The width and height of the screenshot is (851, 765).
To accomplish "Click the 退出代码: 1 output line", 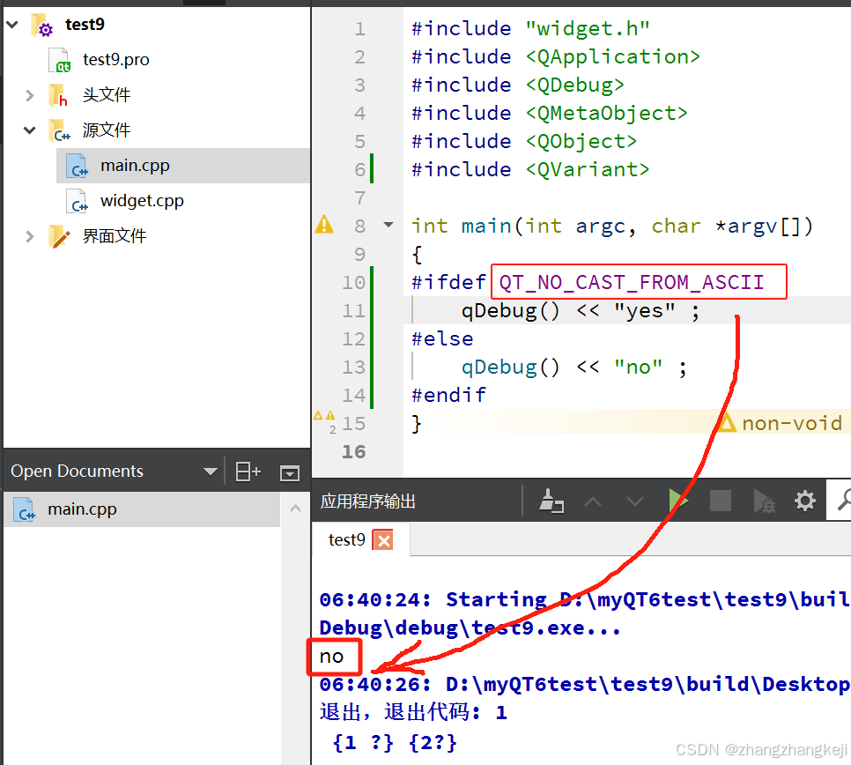I will [x=413, y=712].
